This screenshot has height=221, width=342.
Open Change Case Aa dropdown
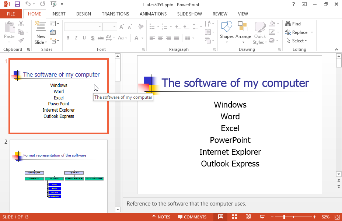coord(122,38)
